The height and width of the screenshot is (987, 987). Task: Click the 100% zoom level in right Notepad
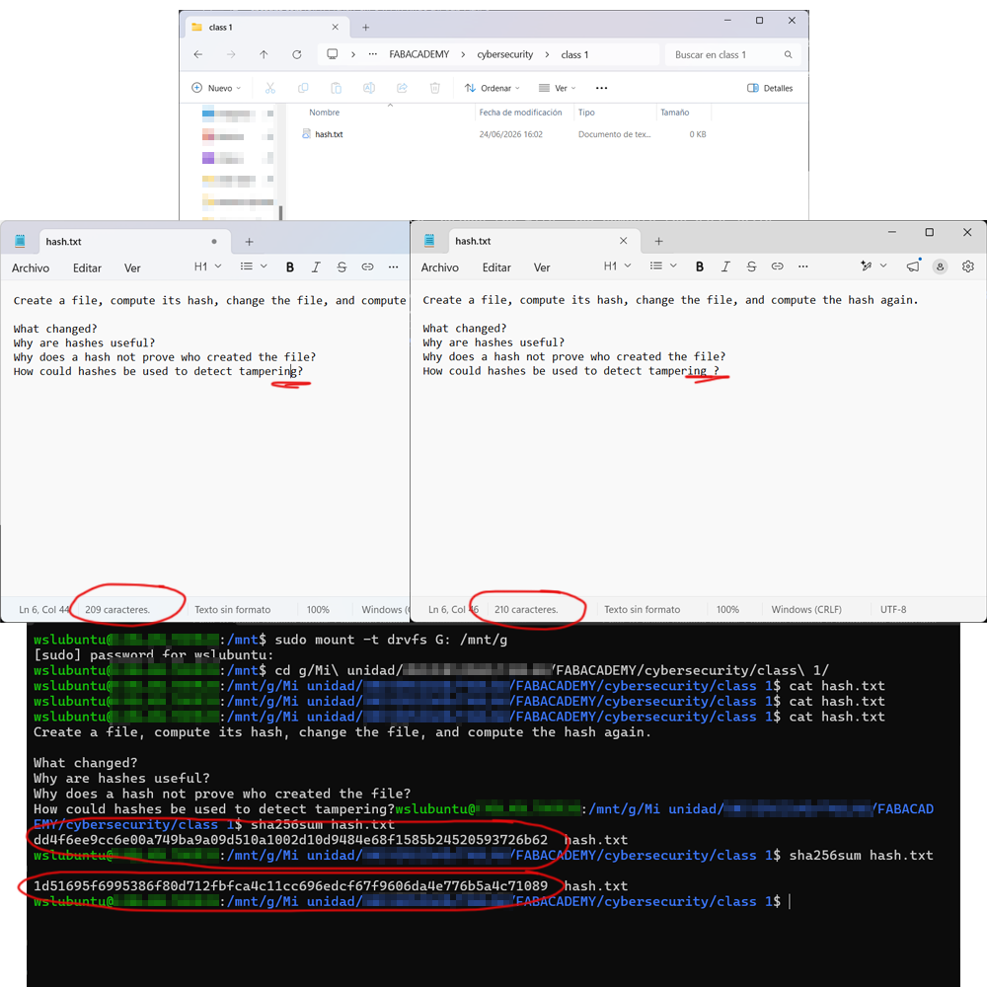(727, 609)
